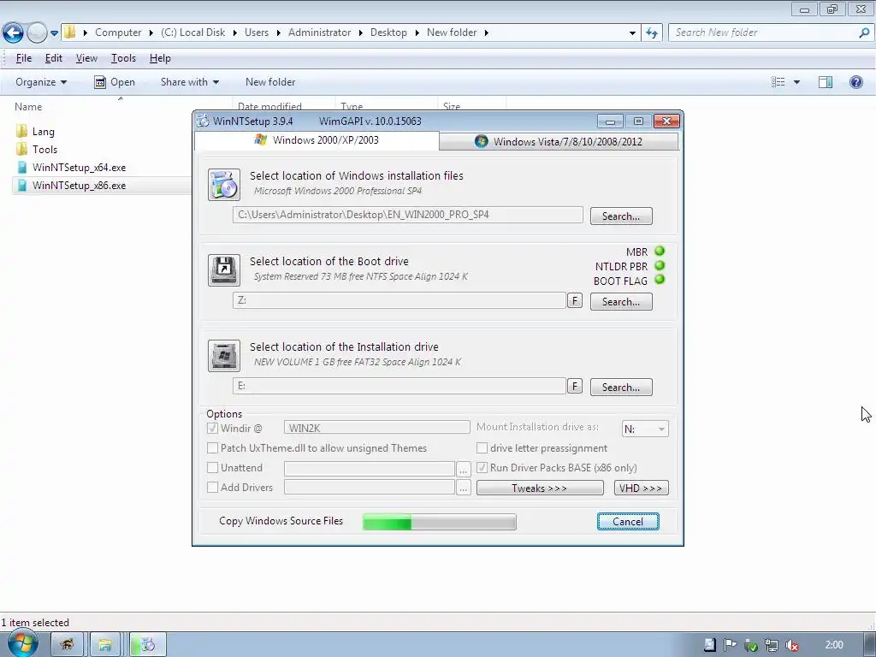The width and height of the screenshot is (876, 657).
Task: Click the Action Center flag tray icon
Action: point(730,645)
